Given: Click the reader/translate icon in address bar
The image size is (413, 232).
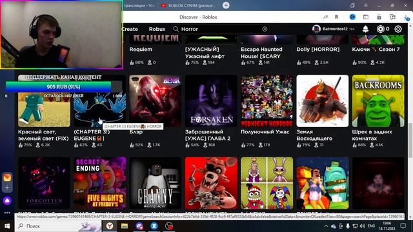Looking at the screenshot, I should pyautogui.click(x=325, y=17).
